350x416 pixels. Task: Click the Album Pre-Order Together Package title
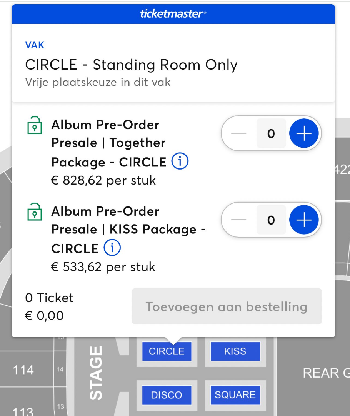(109, 143)
